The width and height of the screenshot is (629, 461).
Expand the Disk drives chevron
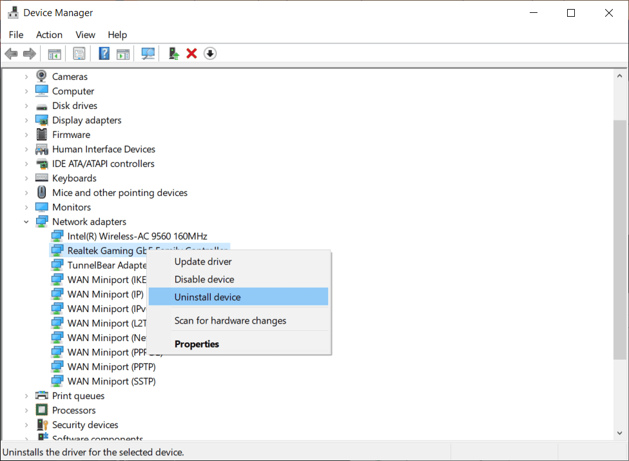pos(26,106)
